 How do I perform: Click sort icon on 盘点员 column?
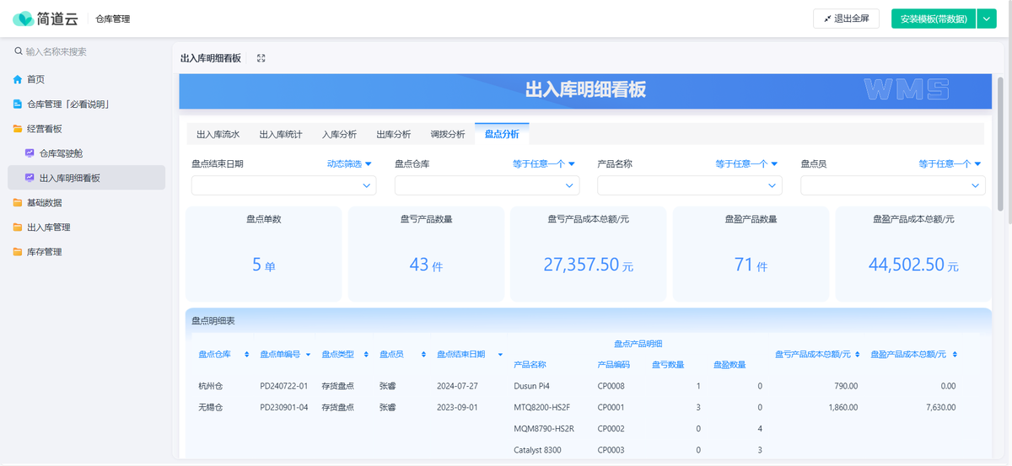pos(422,355)
